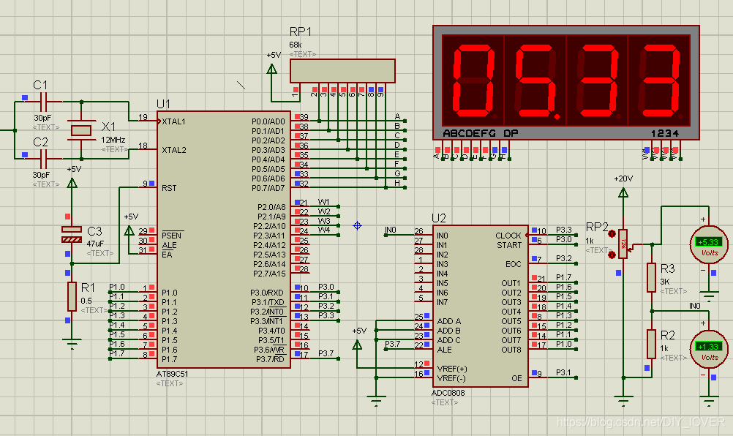
Task: Click the +5V power arrow above C3
Action: 72,183
